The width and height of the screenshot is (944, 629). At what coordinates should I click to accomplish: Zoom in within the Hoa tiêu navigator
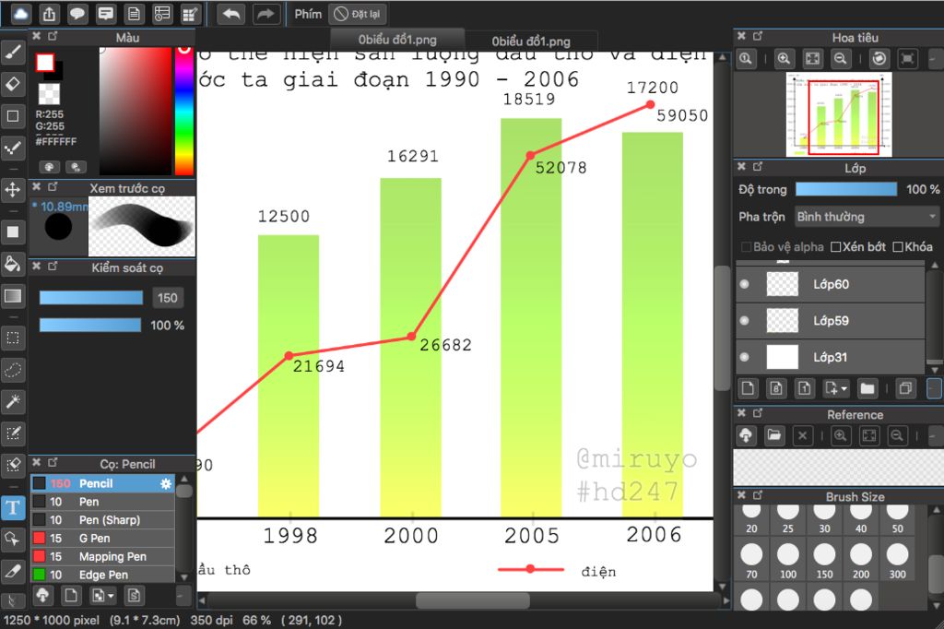click(x=784, y=58)
